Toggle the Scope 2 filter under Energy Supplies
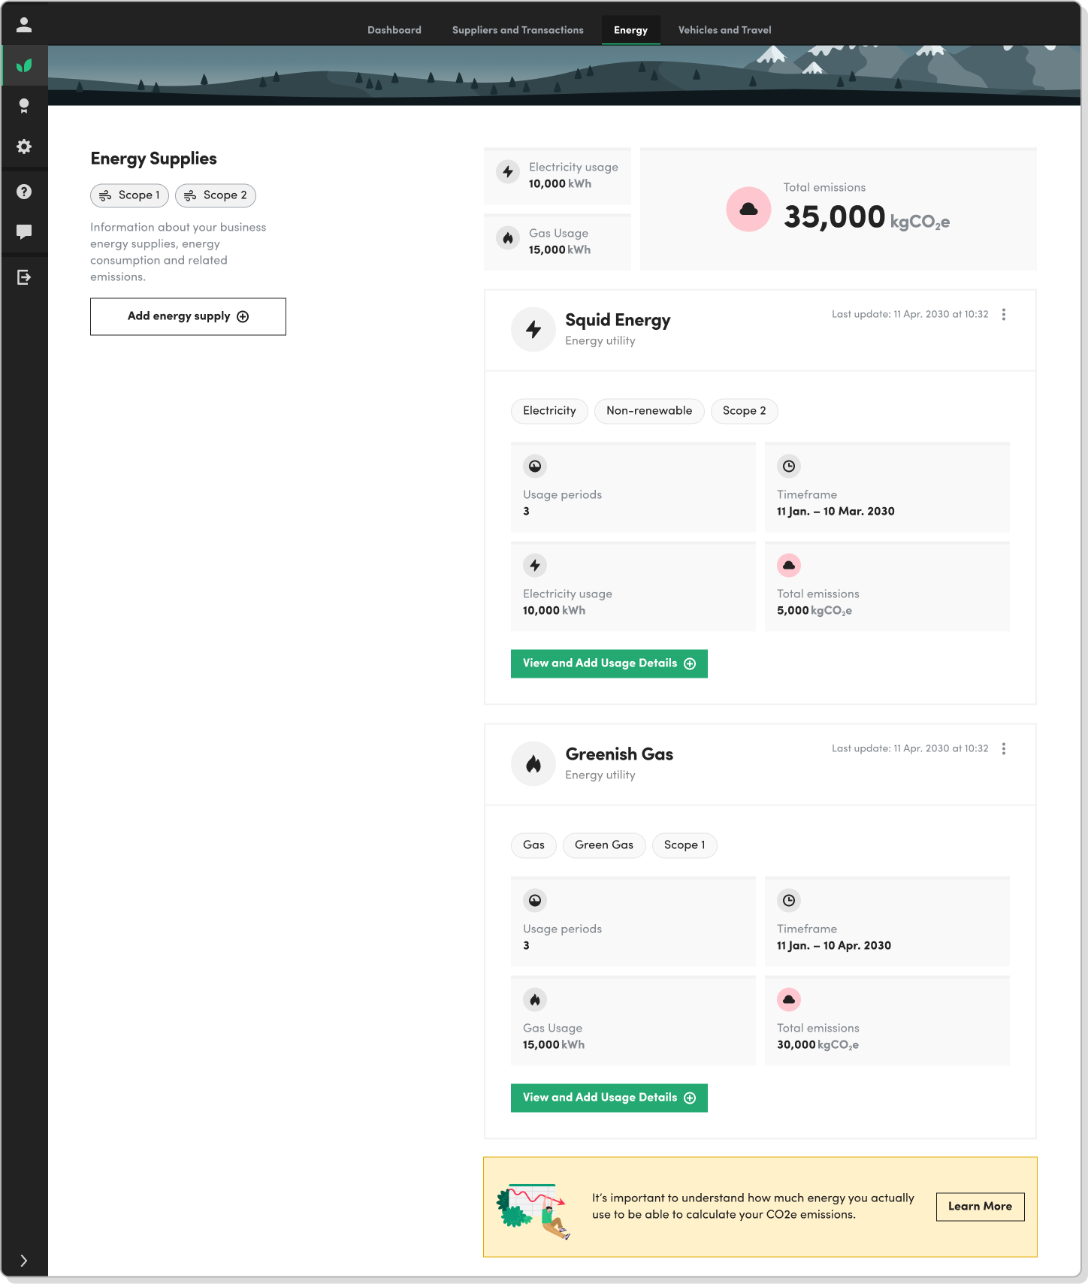The width and height of the screenshot is (1088, 1284). (216, 195)
